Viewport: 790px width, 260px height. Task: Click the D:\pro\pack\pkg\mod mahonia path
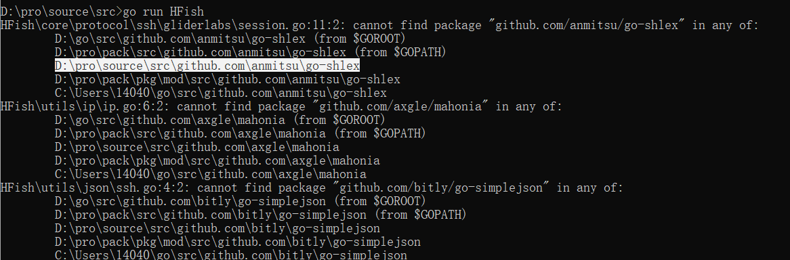click(217, 160)
